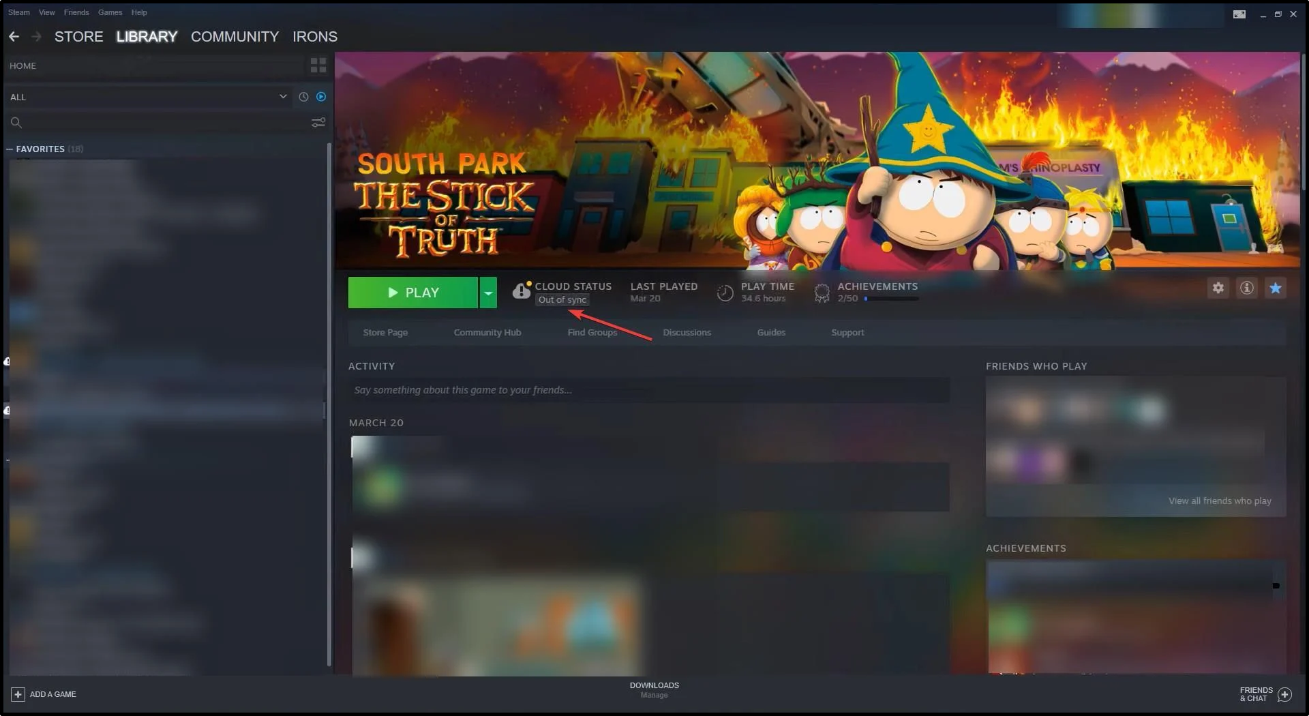Go back with the left arrow
This screenshot has height=716, width=1309.
pos(14,37)
